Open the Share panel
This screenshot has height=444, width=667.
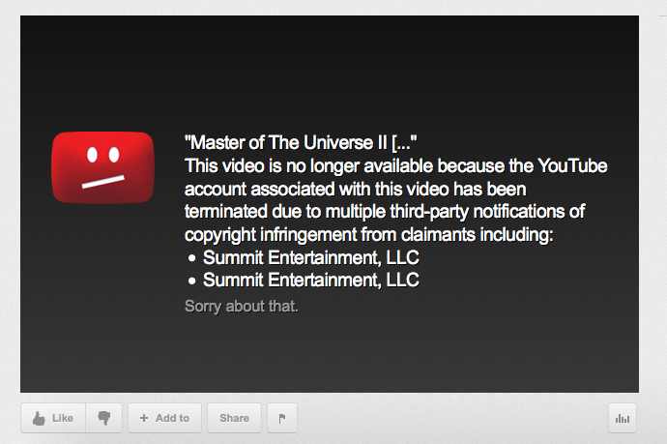(x=234, y=418)
